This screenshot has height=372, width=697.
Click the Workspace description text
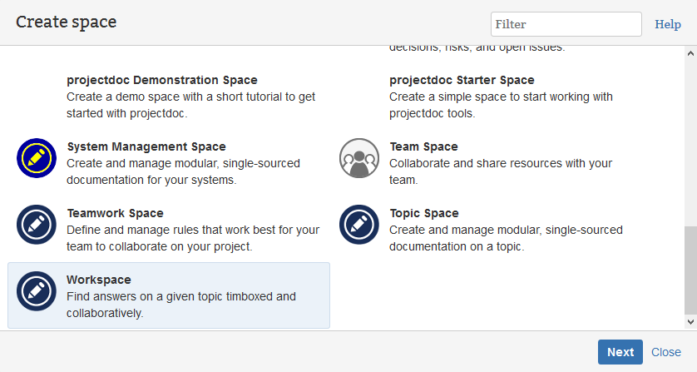180,305
